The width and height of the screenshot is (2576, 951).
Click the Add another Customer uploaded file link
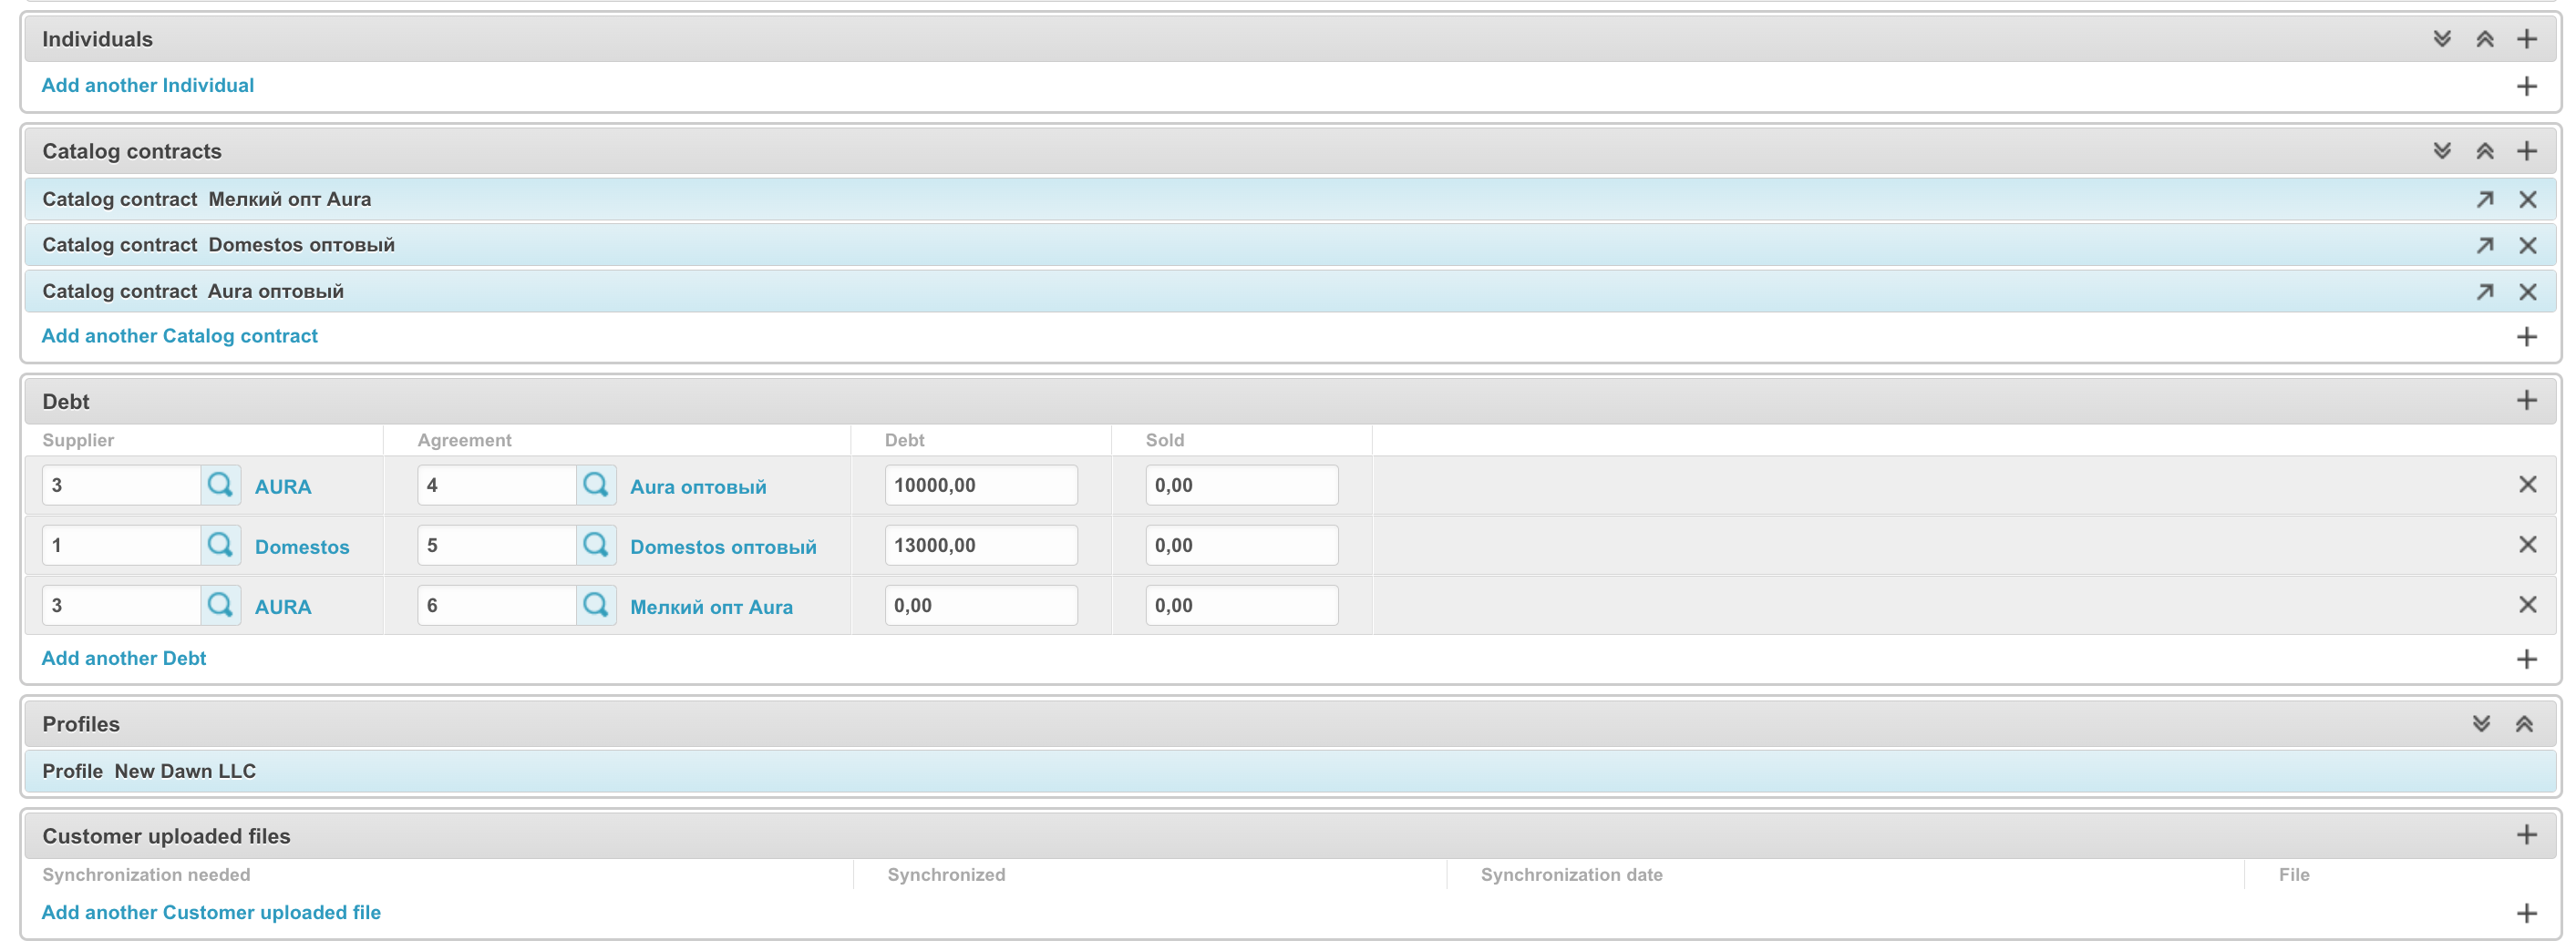[x=211, y=912]
